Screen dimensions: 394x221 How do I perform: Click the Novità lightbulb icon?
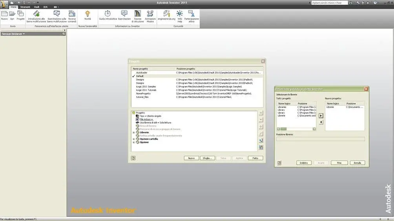(x=88, y=15)
